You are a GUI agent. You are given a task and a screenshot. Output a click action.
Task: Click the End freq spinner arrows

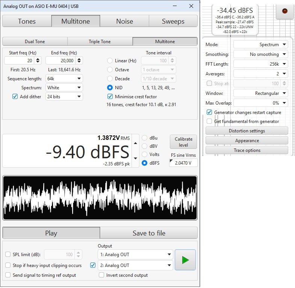pyautogui.click(x=79, y=60)
